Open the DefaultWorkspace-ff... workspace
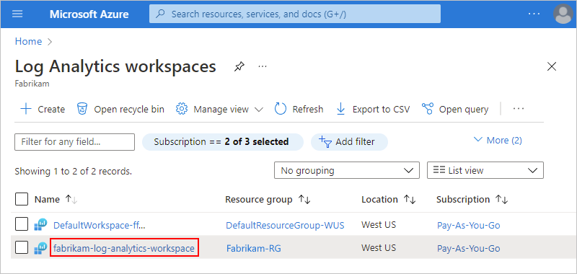This screenshot has width=577, height=274. pos(100,225)
